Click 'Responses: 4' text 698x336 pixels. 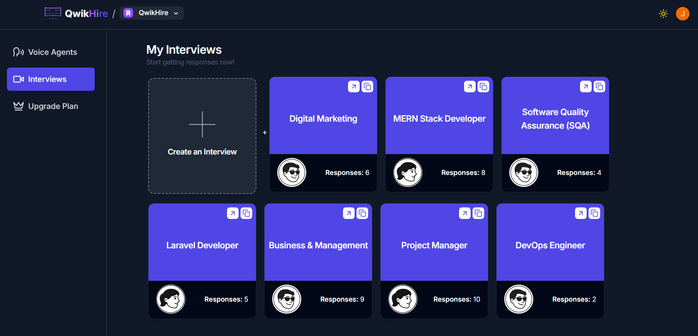579,173
